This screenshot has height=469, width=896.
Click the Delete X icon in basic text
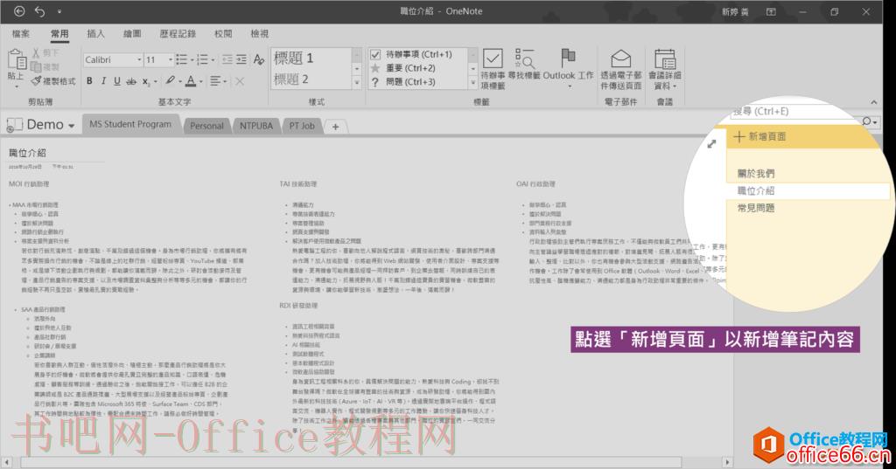[x=240, y=81]
